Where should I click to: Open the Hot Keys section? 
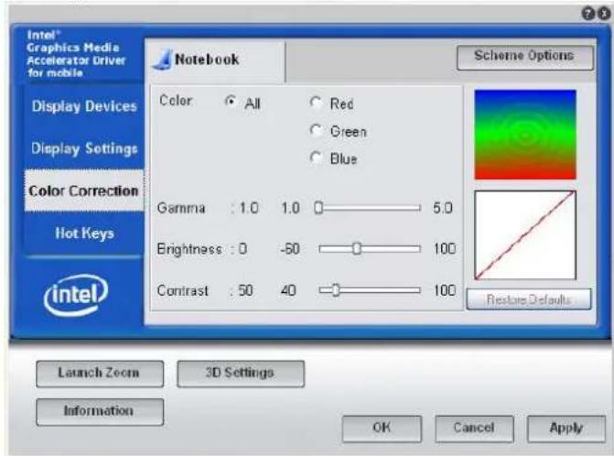point(84,233)
